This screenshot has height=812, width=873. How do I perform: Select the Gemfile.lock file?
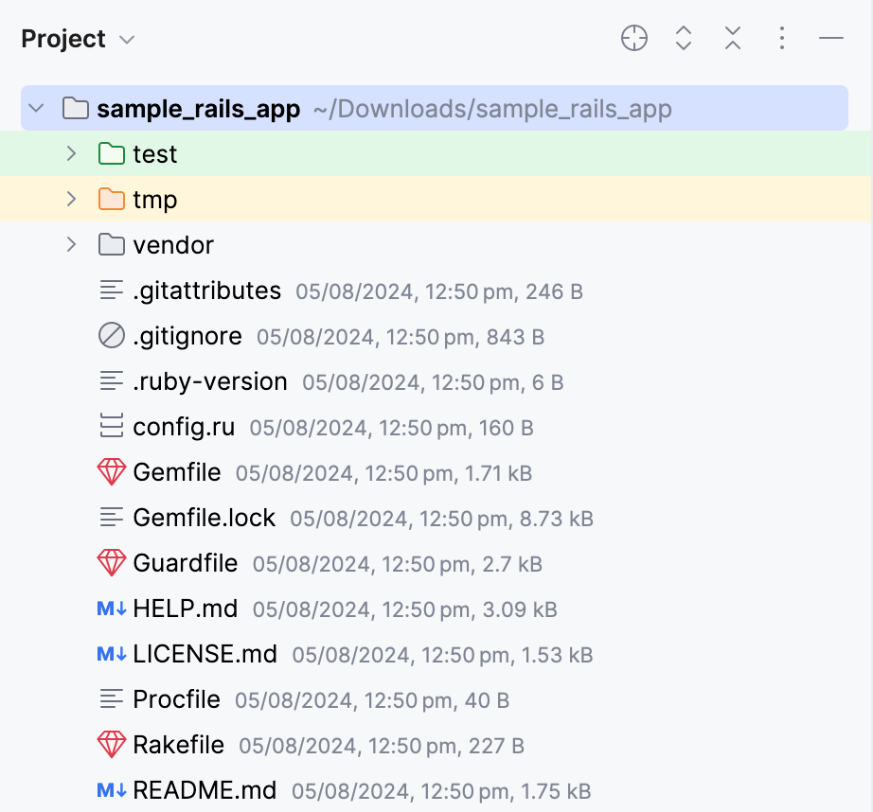click(x=204, y=518)
